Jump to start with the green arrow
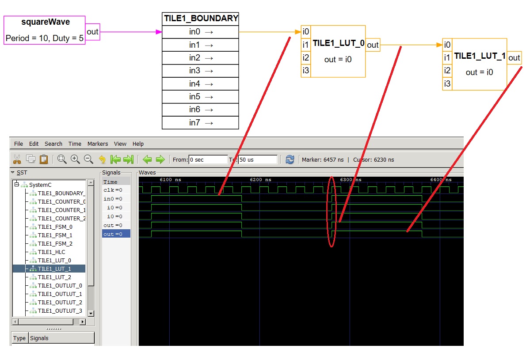Image resolution: width=526 pixels, height=356 pixels. [x=115, y=159]
